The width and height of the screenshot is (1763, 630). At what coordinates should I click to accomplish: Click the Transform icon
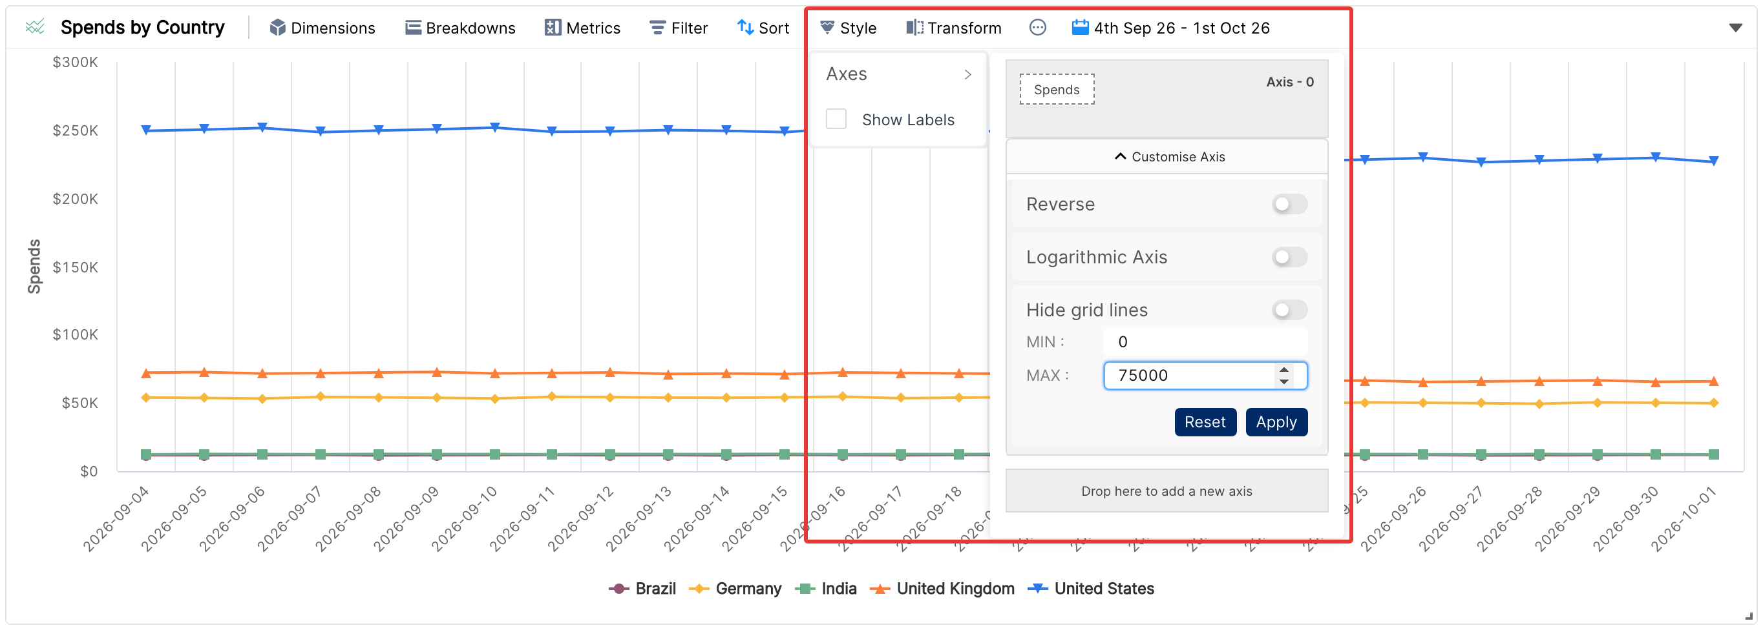click(914, 27)
